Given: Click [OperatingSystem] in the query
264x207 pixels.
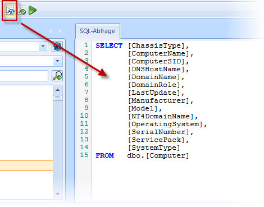Looking at the screenshot, I should [165, 124].
